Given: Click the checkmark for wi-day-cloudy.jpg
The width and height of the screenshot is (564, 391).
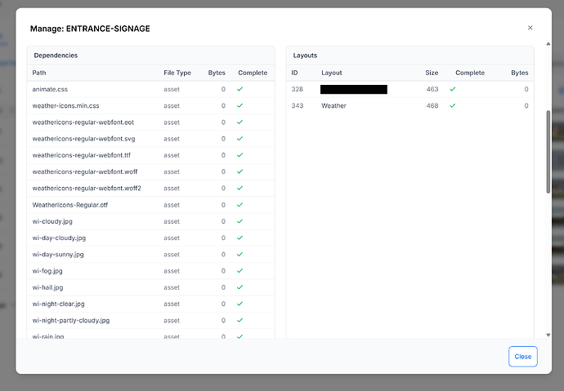Looking at the screenshot, I should pos(240,238).
